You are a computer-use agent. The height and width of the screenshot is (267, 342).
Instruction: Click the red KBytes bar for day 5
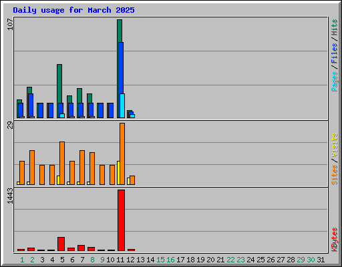pos(61,244)
